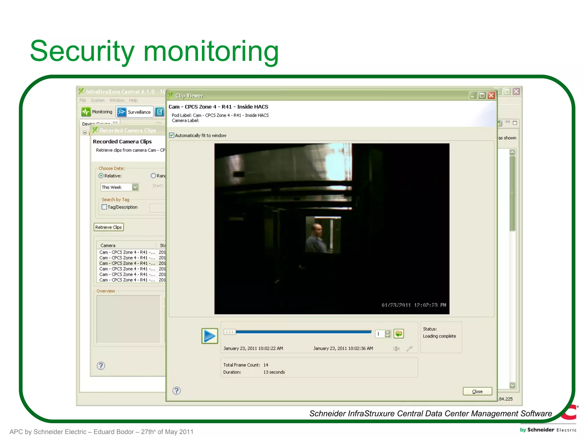Open the Window menu
Image resolution: width=585 pixels, height=438 pixels.
117,100
